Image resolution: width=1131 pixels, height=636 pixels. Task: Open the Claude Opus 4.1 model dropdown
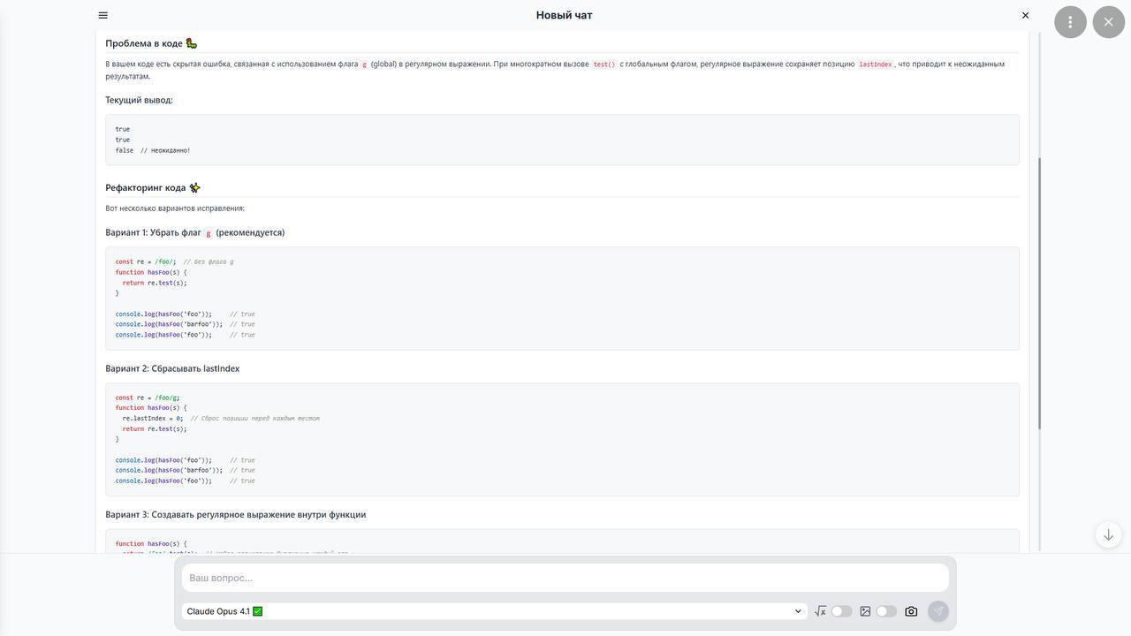click(x=486, y=611)
